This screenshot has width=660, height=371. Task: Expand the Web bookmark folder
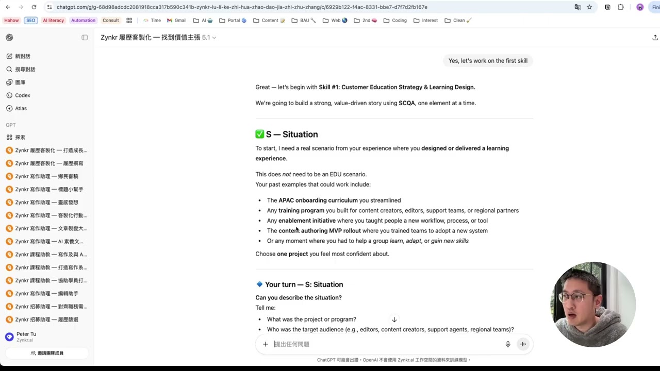point(335,21)
